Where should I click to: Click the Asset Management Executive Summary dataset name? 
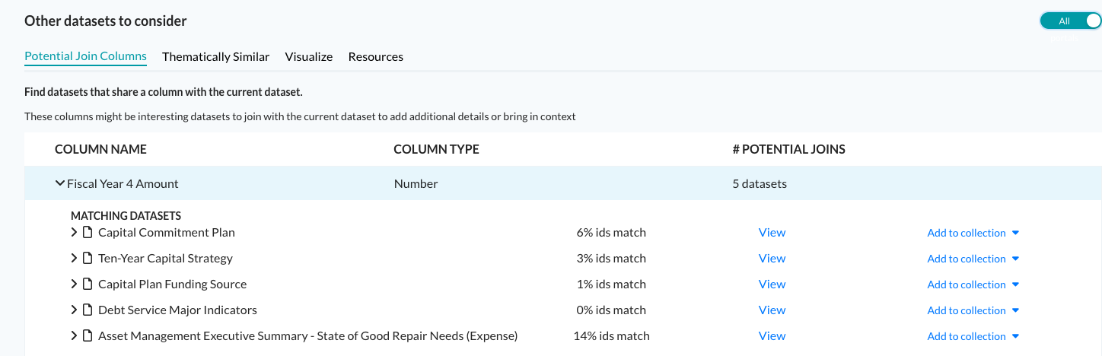(307, 336)
